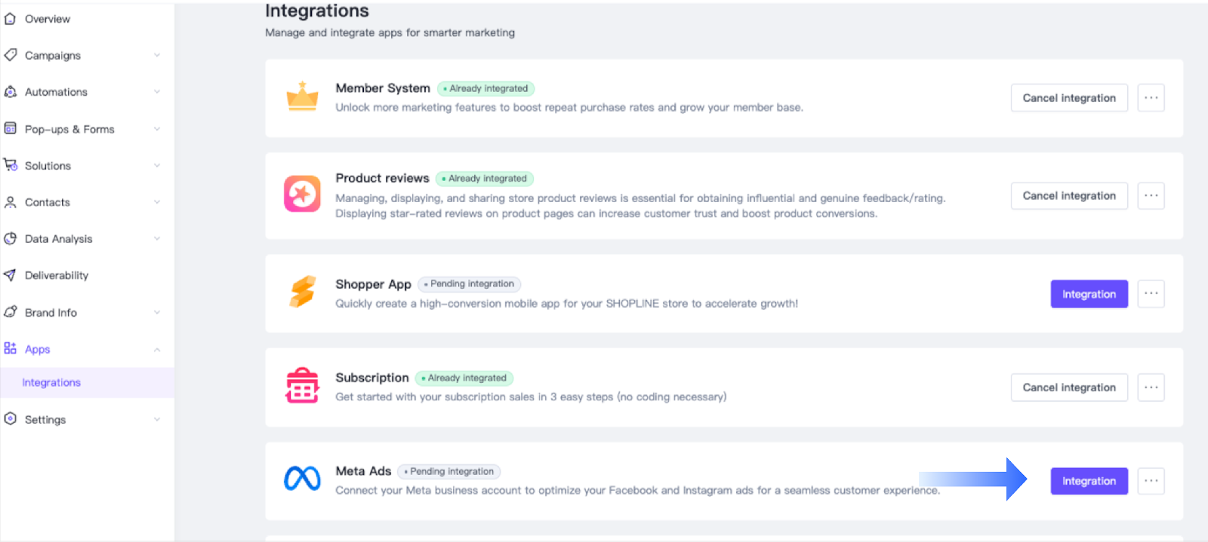This screenshot has height=542, width=1208.
Task: Click Integration button for Meta Ads
Action: 1089,481
